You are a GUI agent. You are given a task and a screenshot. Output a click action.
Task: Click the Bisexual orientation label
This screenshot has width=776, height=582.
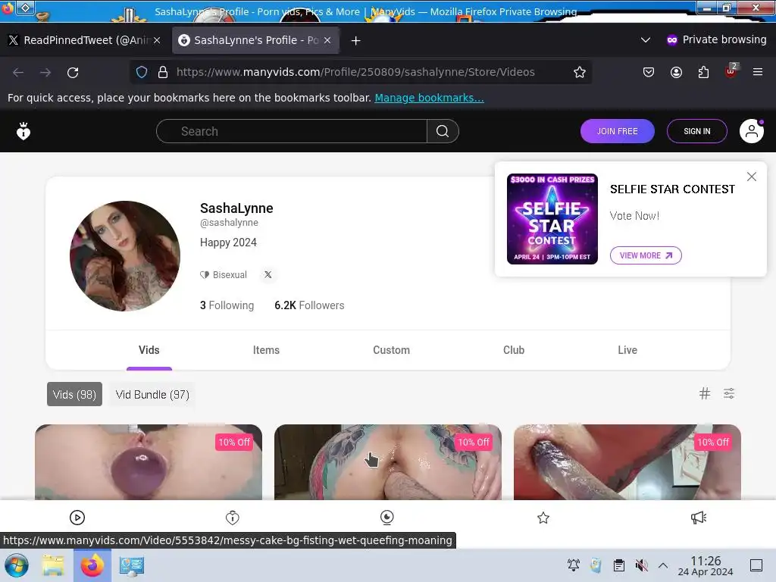[224, 274]
